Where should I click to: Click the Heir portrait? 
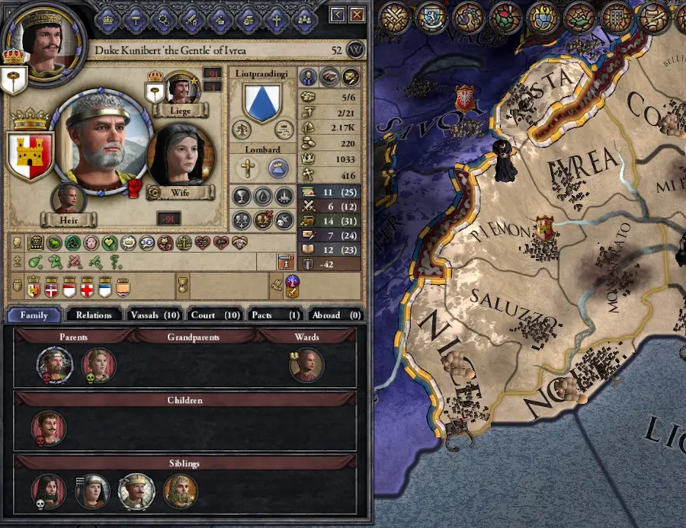click(x=69, y=199)
